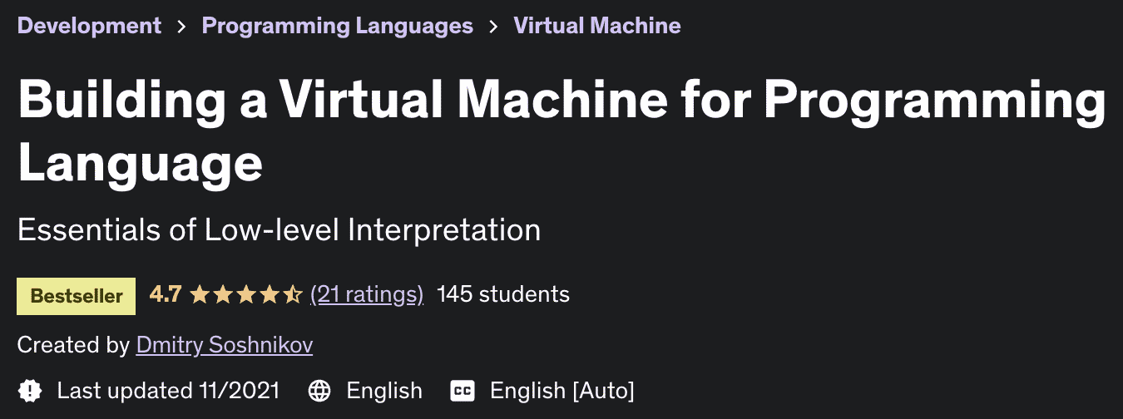
Task: Click chevron before Virtual Machine breadcrumb
Action: click(493, 27)
